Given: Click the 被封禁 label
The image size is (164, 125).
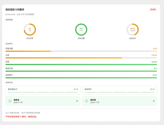Looking at the screenshot, I should click(x=93, y=100).
